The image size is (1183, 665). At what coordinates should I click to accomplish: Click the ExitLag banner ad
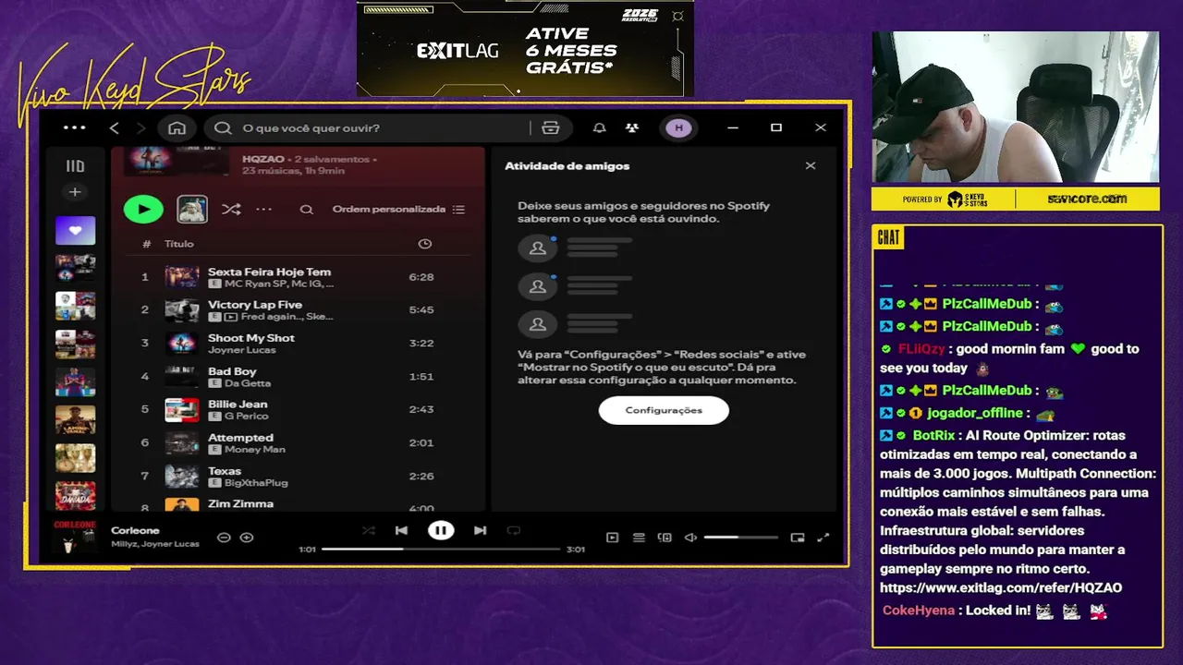coord(525,48)
